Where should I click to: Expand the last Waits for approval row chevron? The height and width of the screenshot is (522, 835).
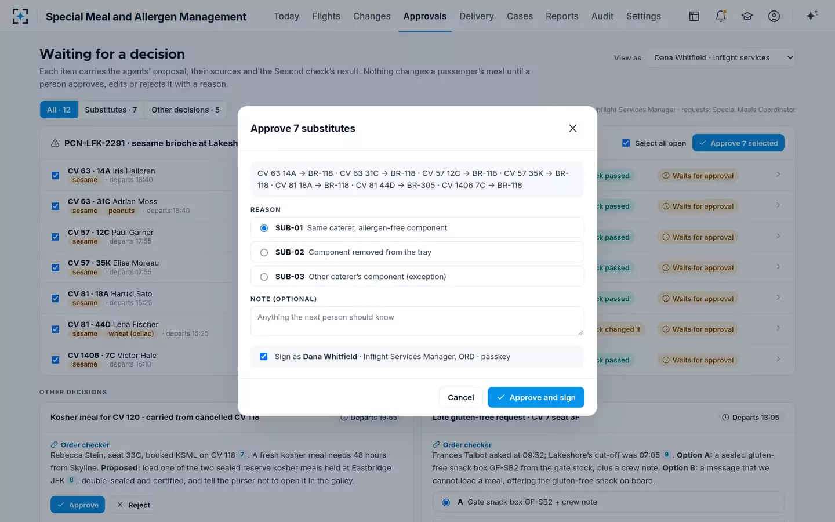tap(778, 359)
